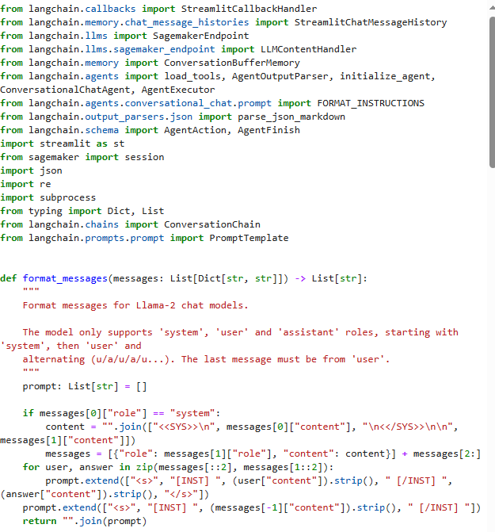Viewport: 495px width, 532px height.
Task: Click 'alternating (u/a/u/a/u...)' docstring text
Action: (x=96, y=360)
